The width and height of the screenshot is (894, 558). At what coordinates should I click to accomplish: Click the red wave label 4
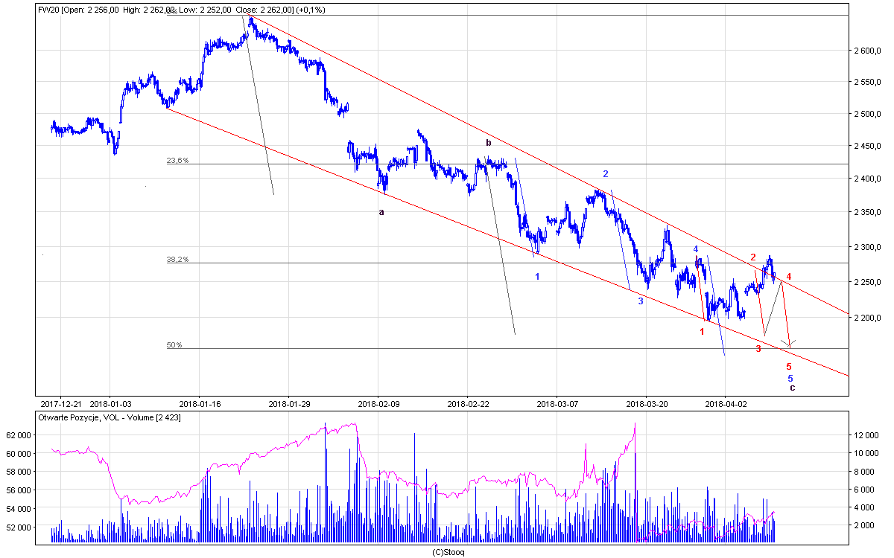(x=789, y=277)
